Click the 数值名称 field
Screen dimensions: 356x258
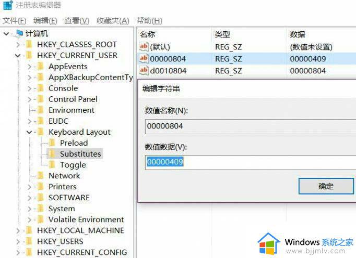click(251, 126)
